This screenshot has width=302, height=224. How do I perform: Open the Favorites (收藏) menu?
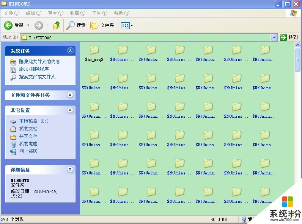[x=78, y=13]
